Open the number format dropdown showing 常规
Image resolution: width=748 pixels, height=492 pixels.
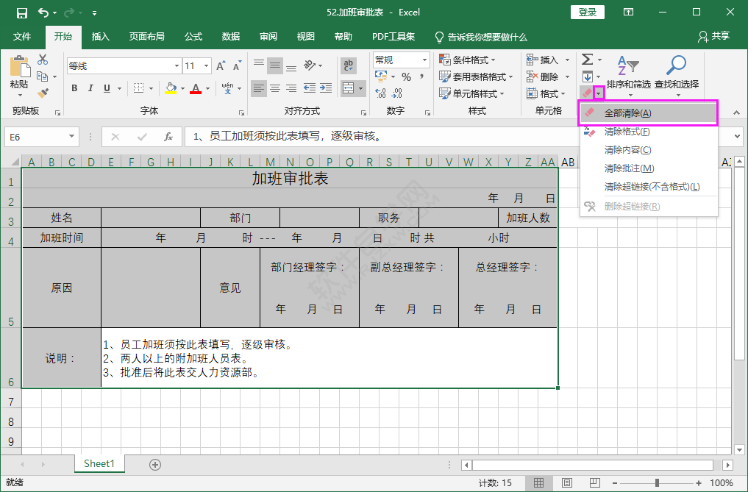pyautogui.click(x=423, y=60)
